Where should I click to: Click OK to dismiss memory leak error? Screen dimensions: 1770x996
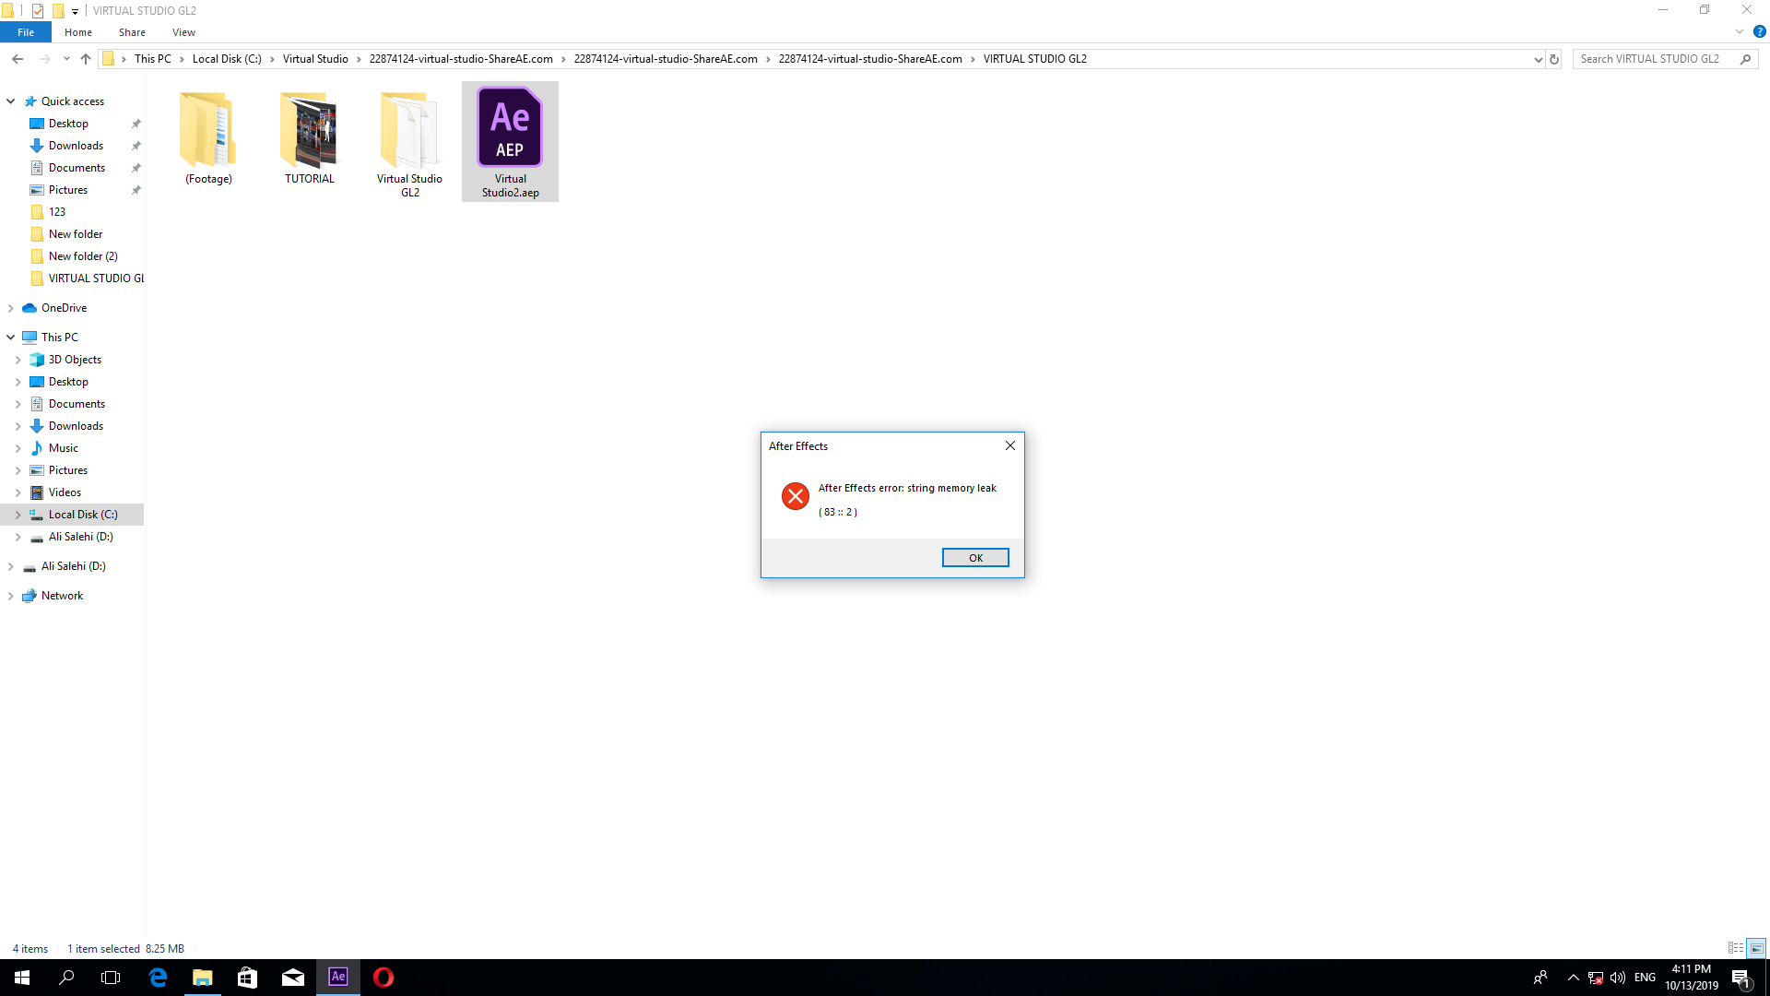tap(976, 557)
